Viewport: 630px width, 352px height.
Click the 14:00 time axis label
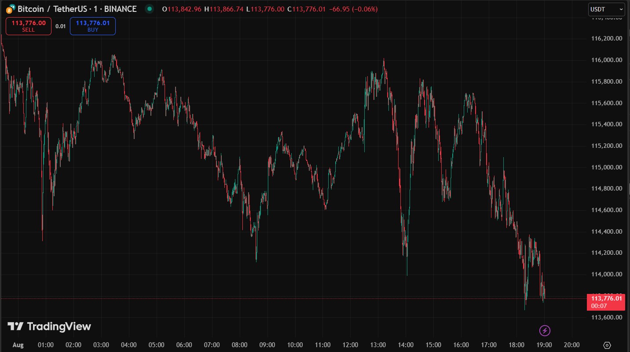point(406,345)
